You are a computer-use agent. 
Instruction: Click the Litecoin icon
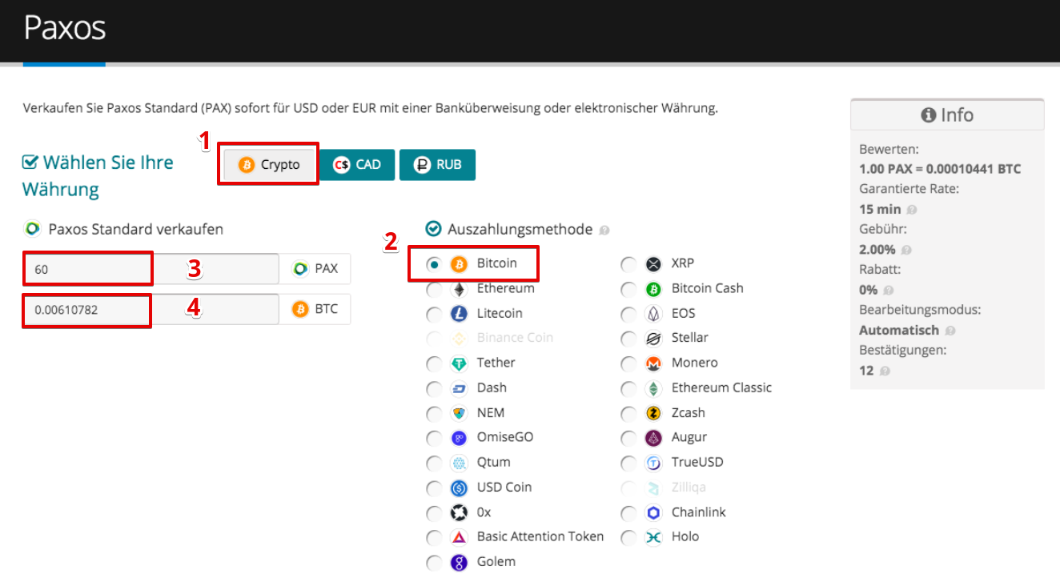tap(459, 313)
